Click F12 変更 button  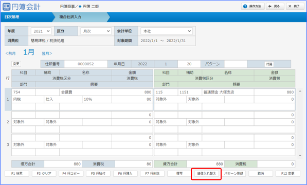coord(288,174)
